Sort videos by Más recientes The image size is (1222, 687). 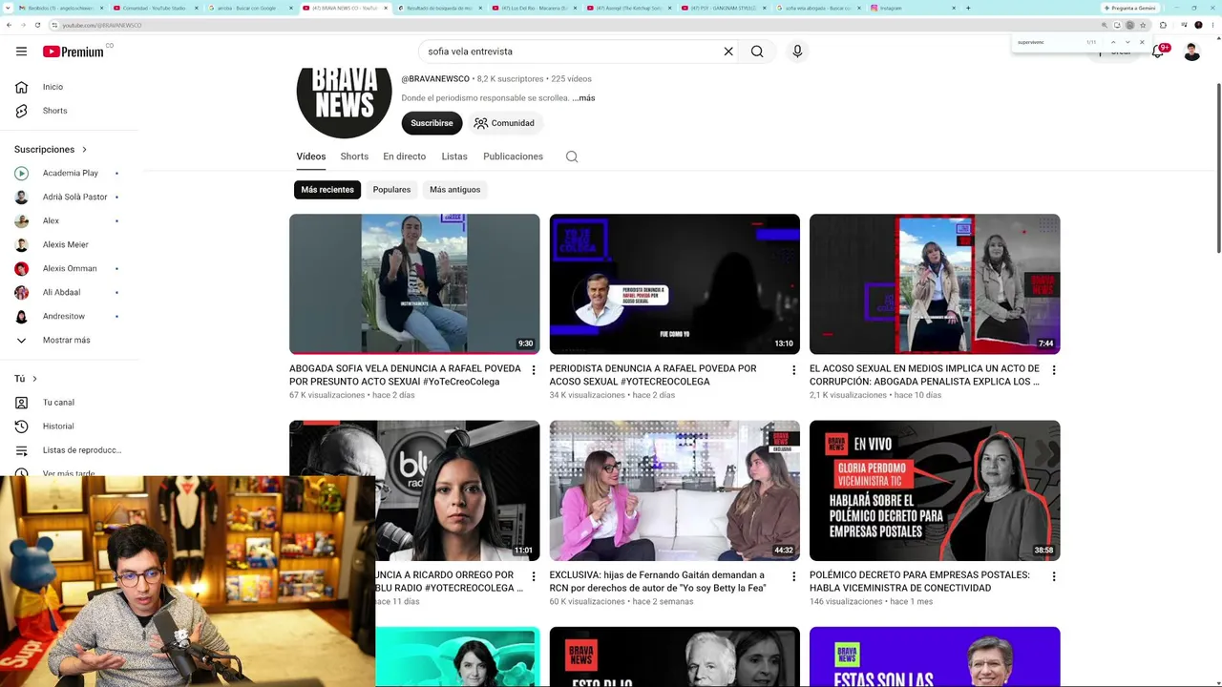[x=327, y=190]
